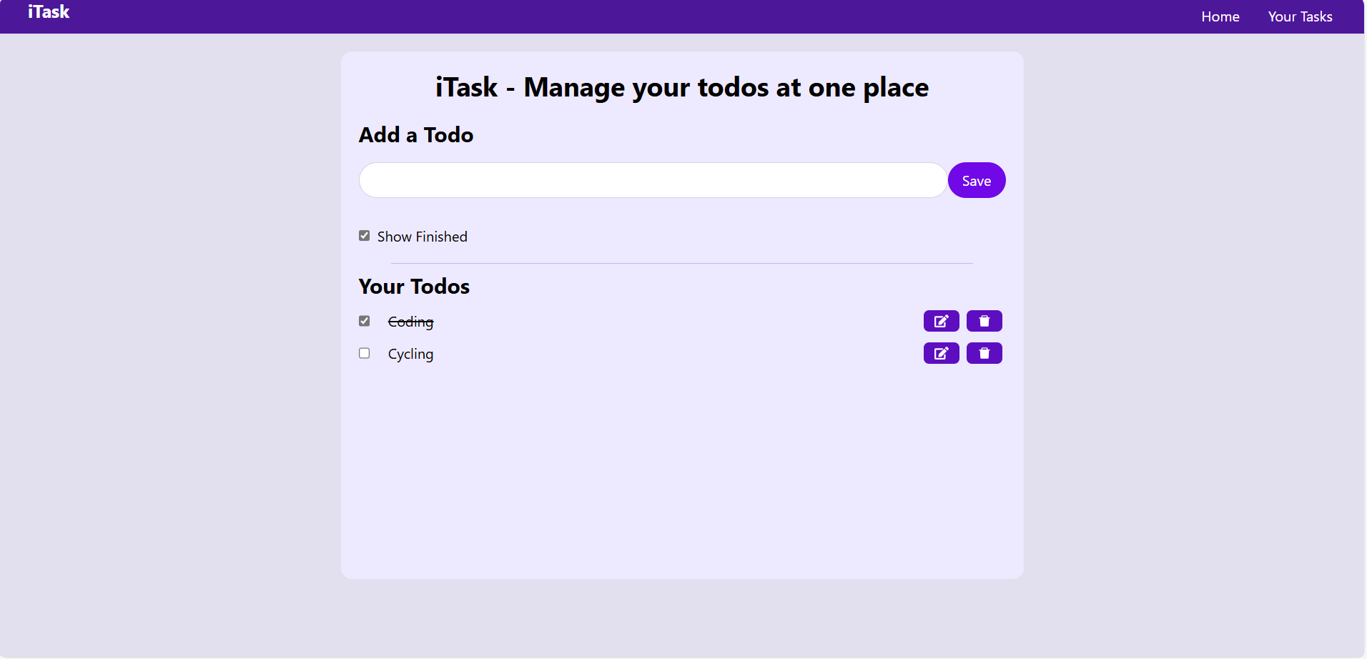Select the Cycling todo text
This screenshot has height=659, width=1367.
click(x=410, y=354)
